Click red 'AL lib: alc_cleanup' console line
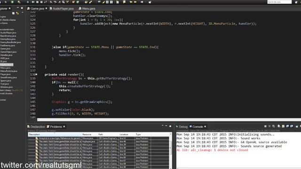The image size is (301, 169). [212, 150]
